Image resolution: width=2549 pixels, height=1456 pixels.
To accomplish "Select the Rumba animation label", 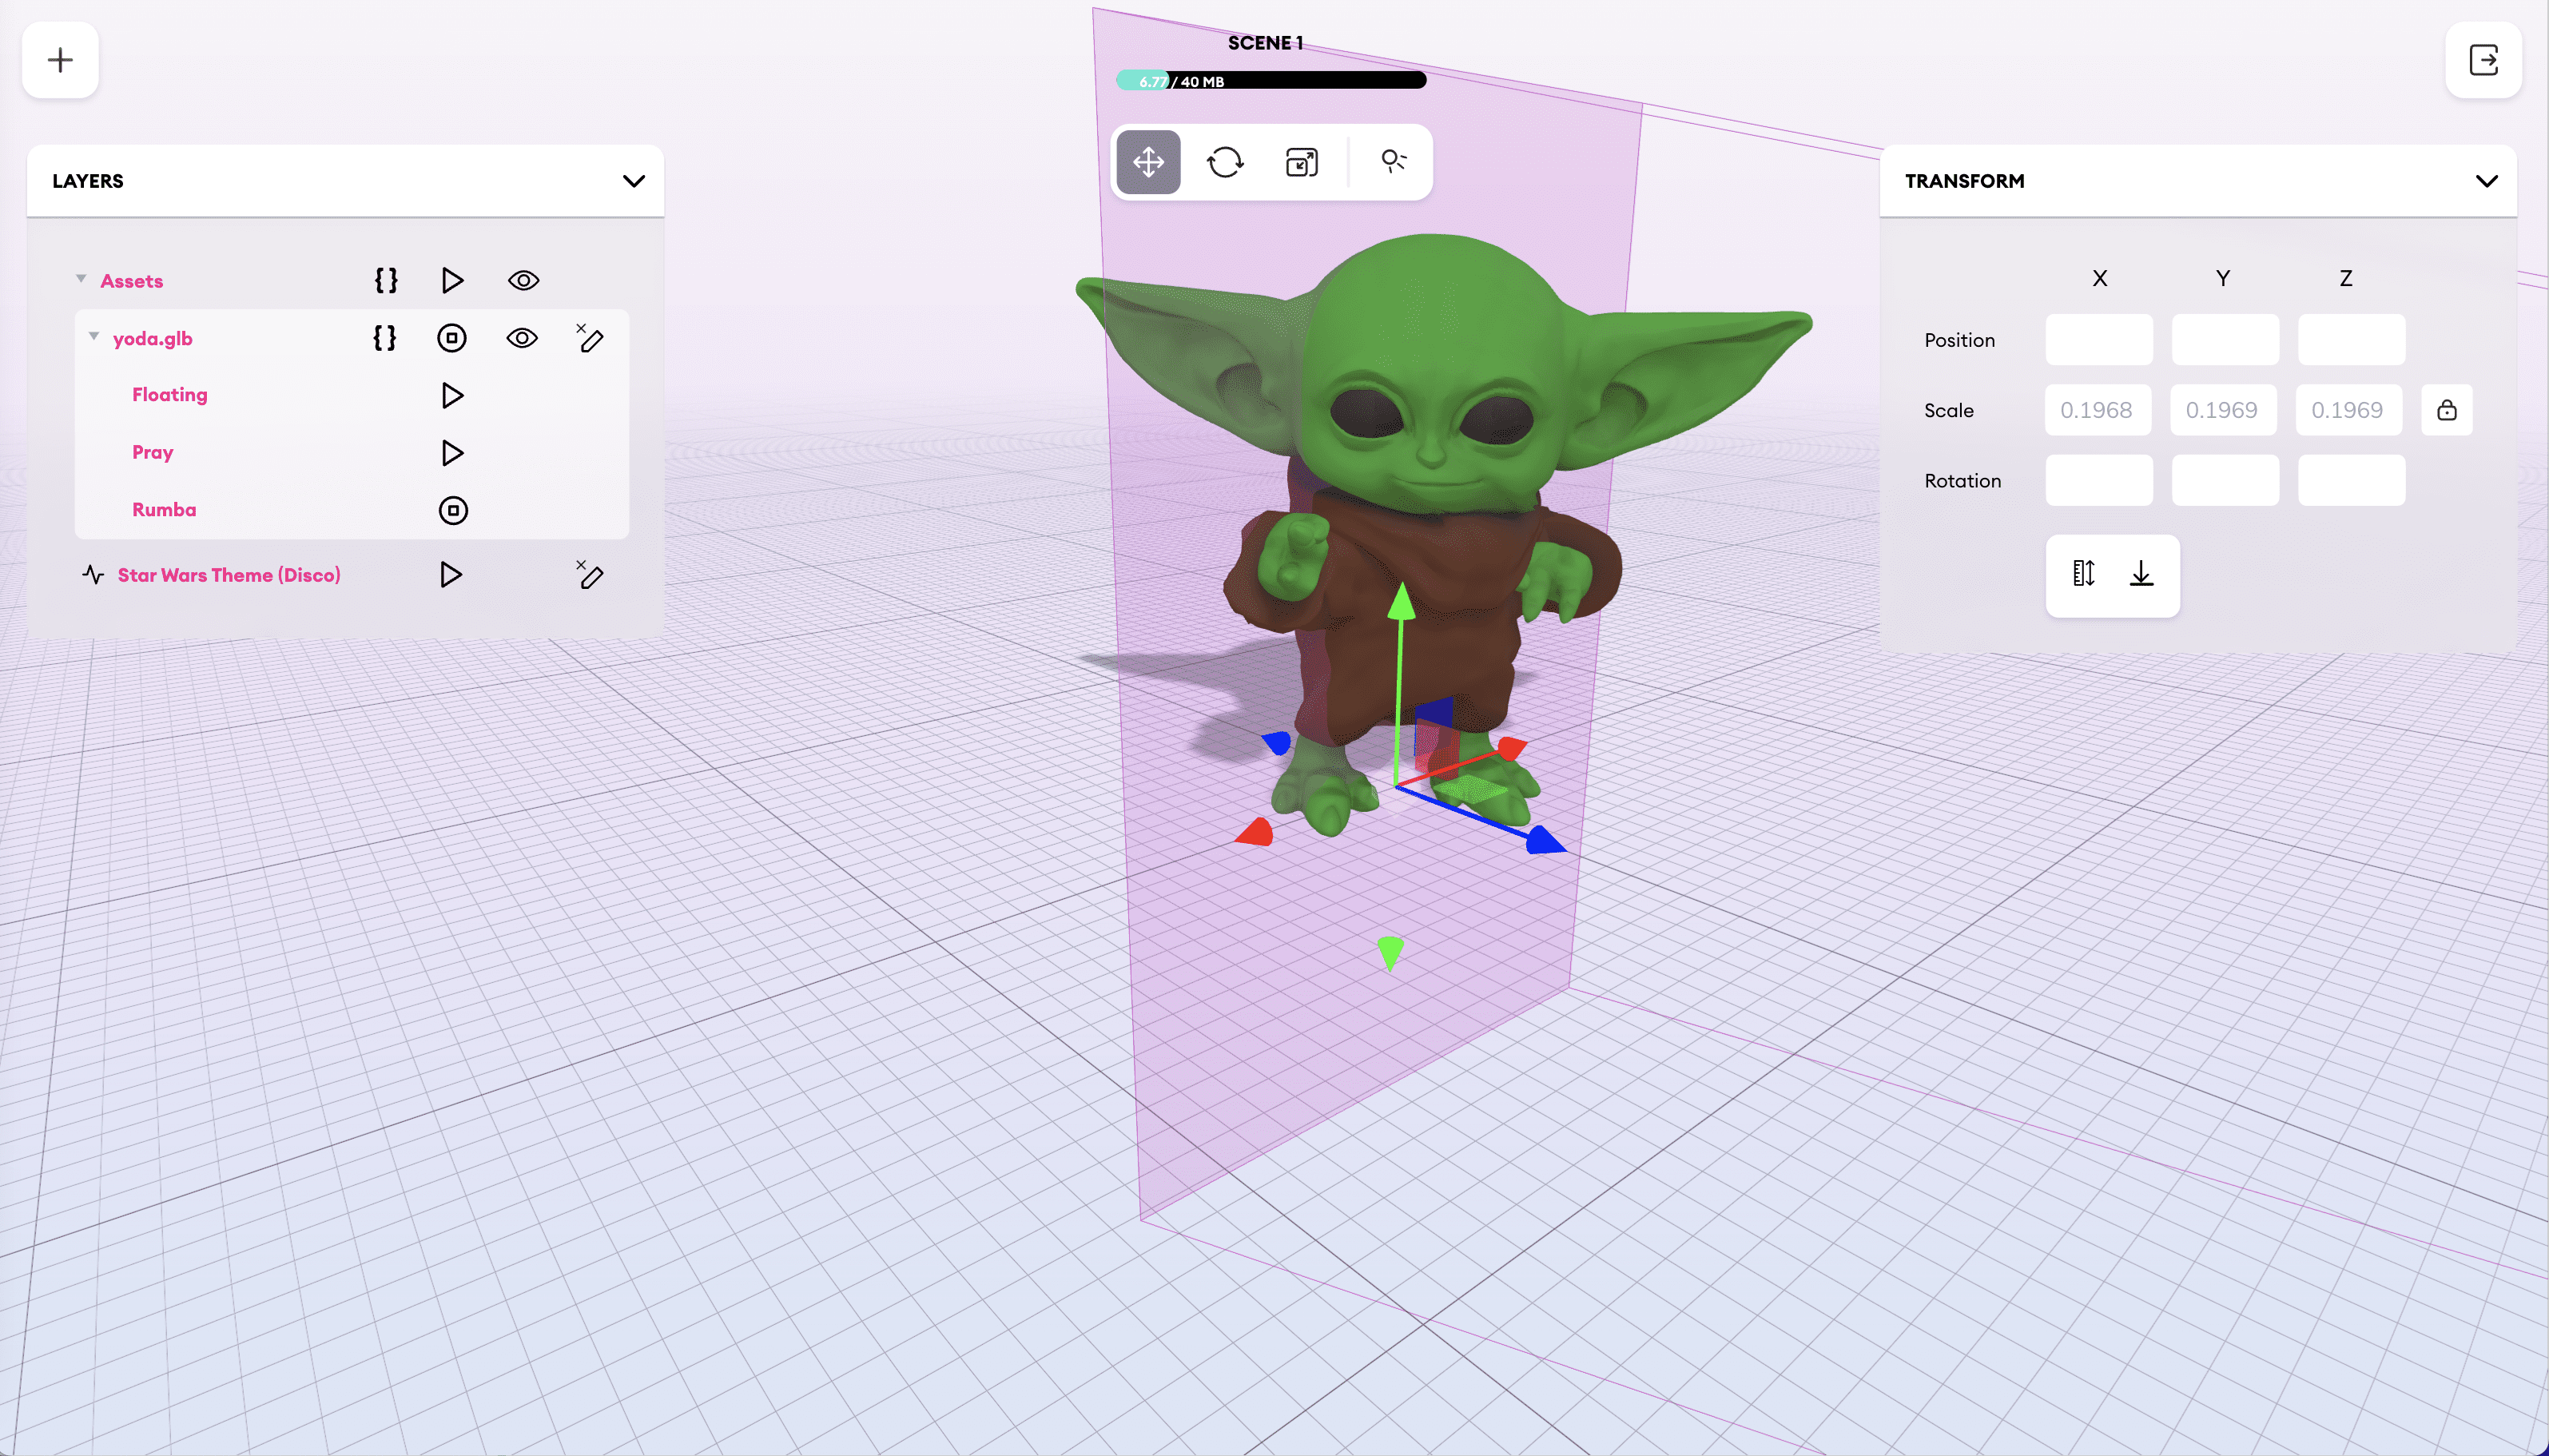I will [164, 509].
